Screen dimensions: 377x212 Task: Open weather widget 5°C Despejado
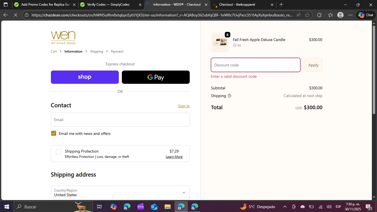(x=258, y=207)
